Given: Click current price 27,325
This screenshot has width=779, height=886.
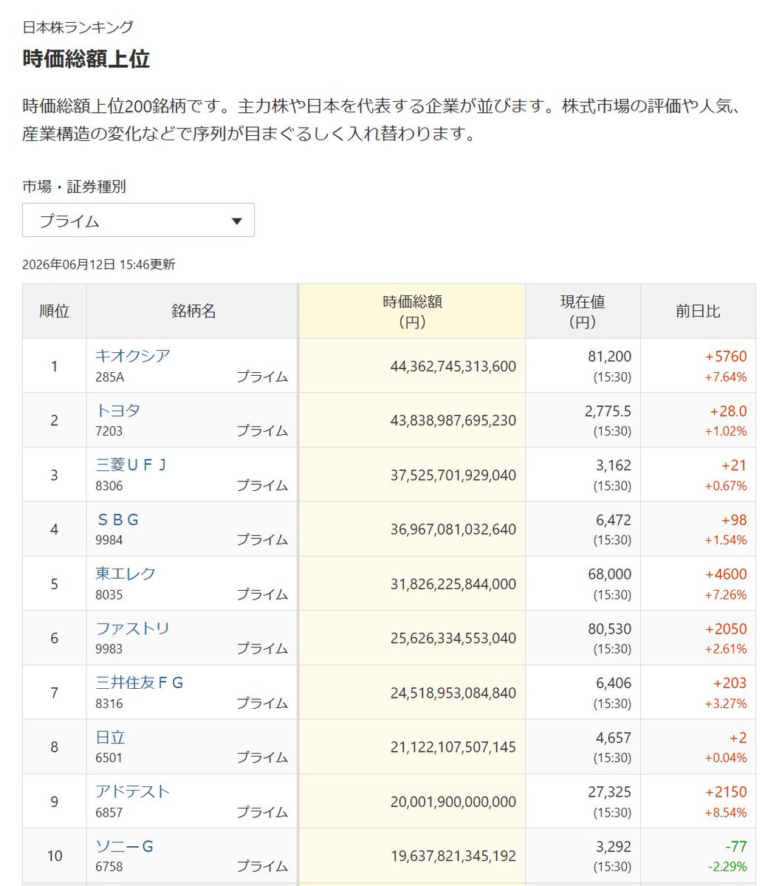Looking at the screenshot, I should 609,791.
